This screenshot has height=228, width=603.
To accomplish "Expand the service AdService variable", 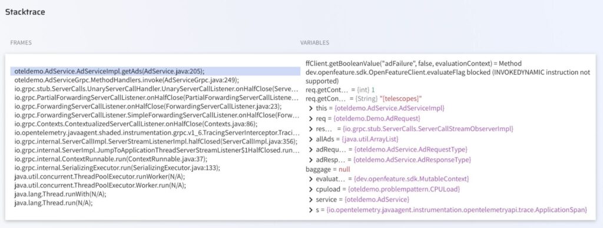I will pyautogui.click(x=310, y=200).
